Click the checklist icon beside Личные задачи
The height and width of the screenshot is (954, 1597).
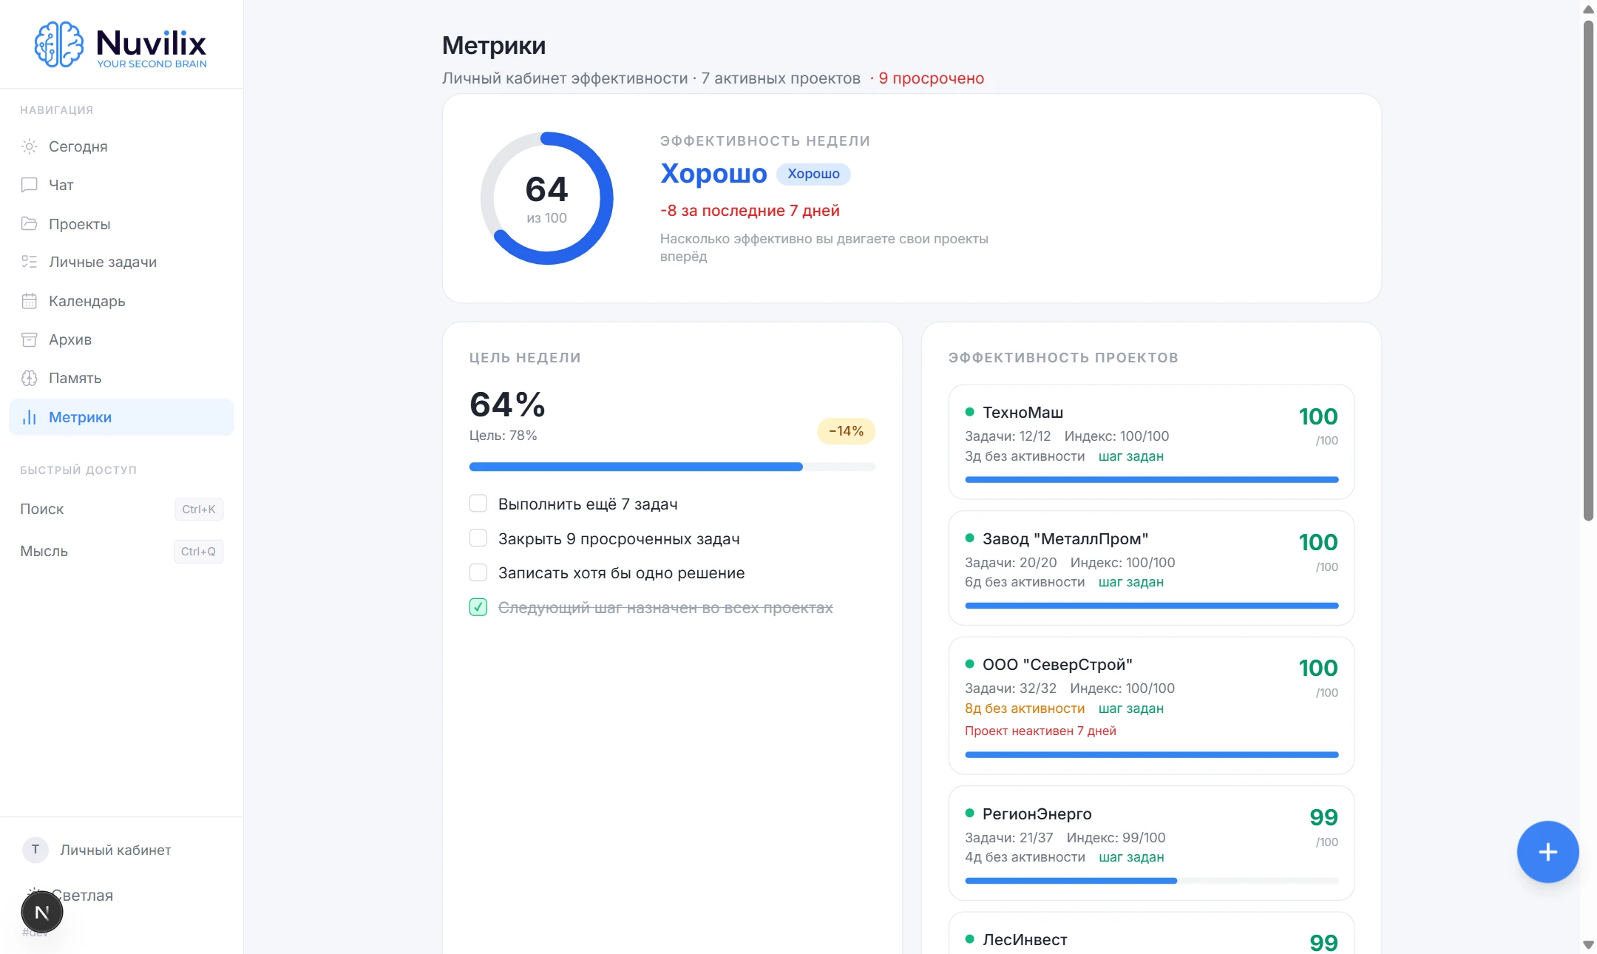point(29,262)
